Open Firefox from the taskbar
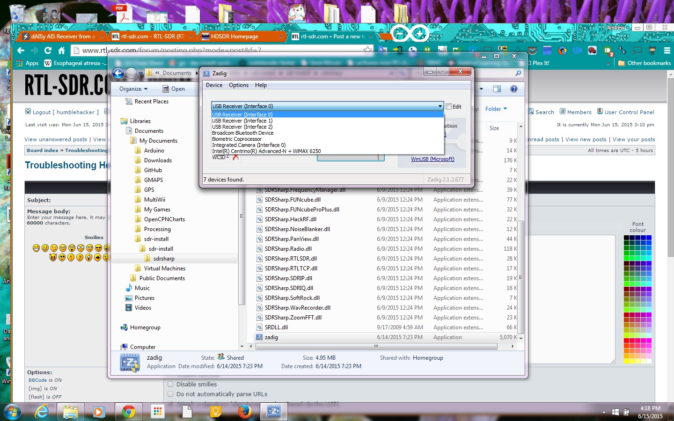Screen dimensions: 674x421 click(x=244, y=412)
